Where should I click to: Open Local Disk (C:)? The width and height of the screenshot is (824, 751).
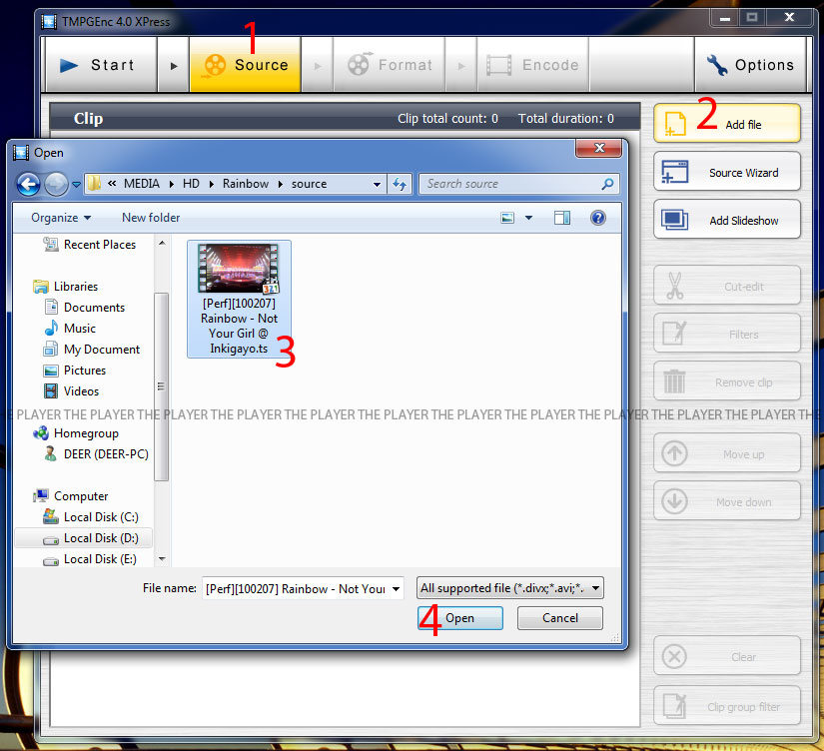click(90, 517)
